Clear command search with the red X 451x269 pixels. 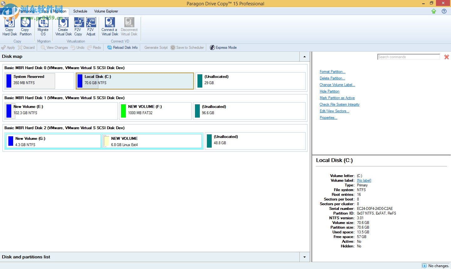point(447,57)
